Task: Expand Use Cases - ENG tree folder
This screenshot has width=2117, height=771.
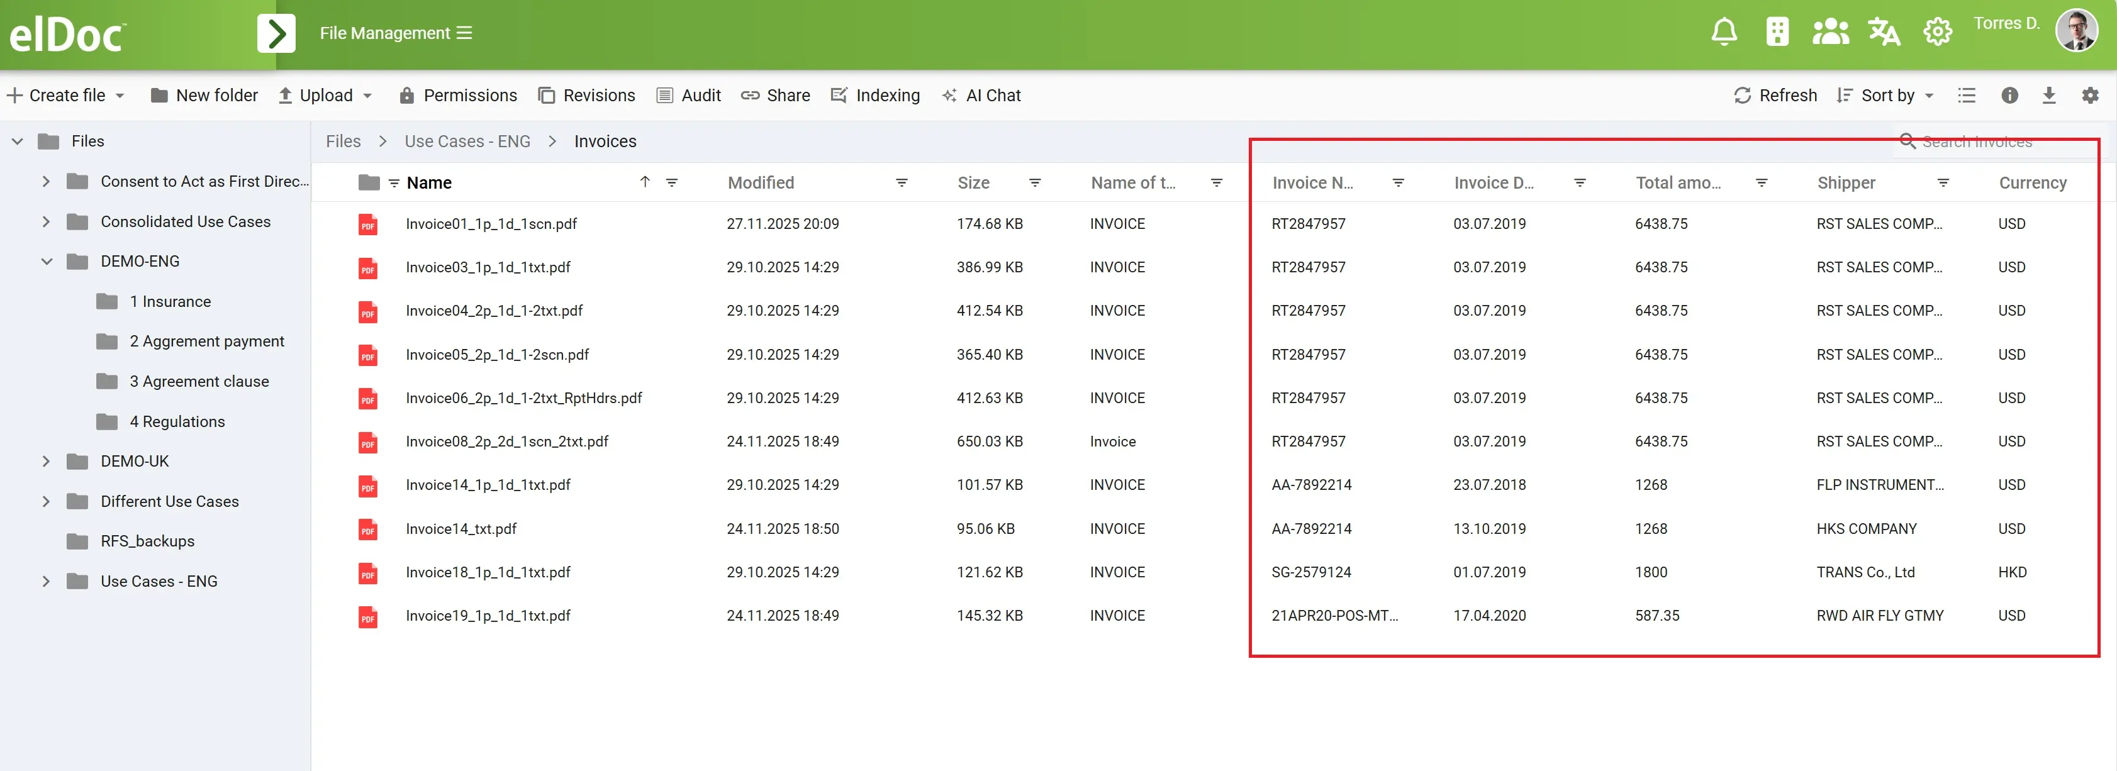Action: [x=46, y=581]
